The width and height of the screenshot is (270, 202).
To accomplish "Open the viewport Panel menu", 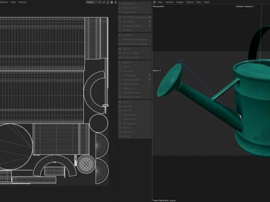I will click(206, 2).
